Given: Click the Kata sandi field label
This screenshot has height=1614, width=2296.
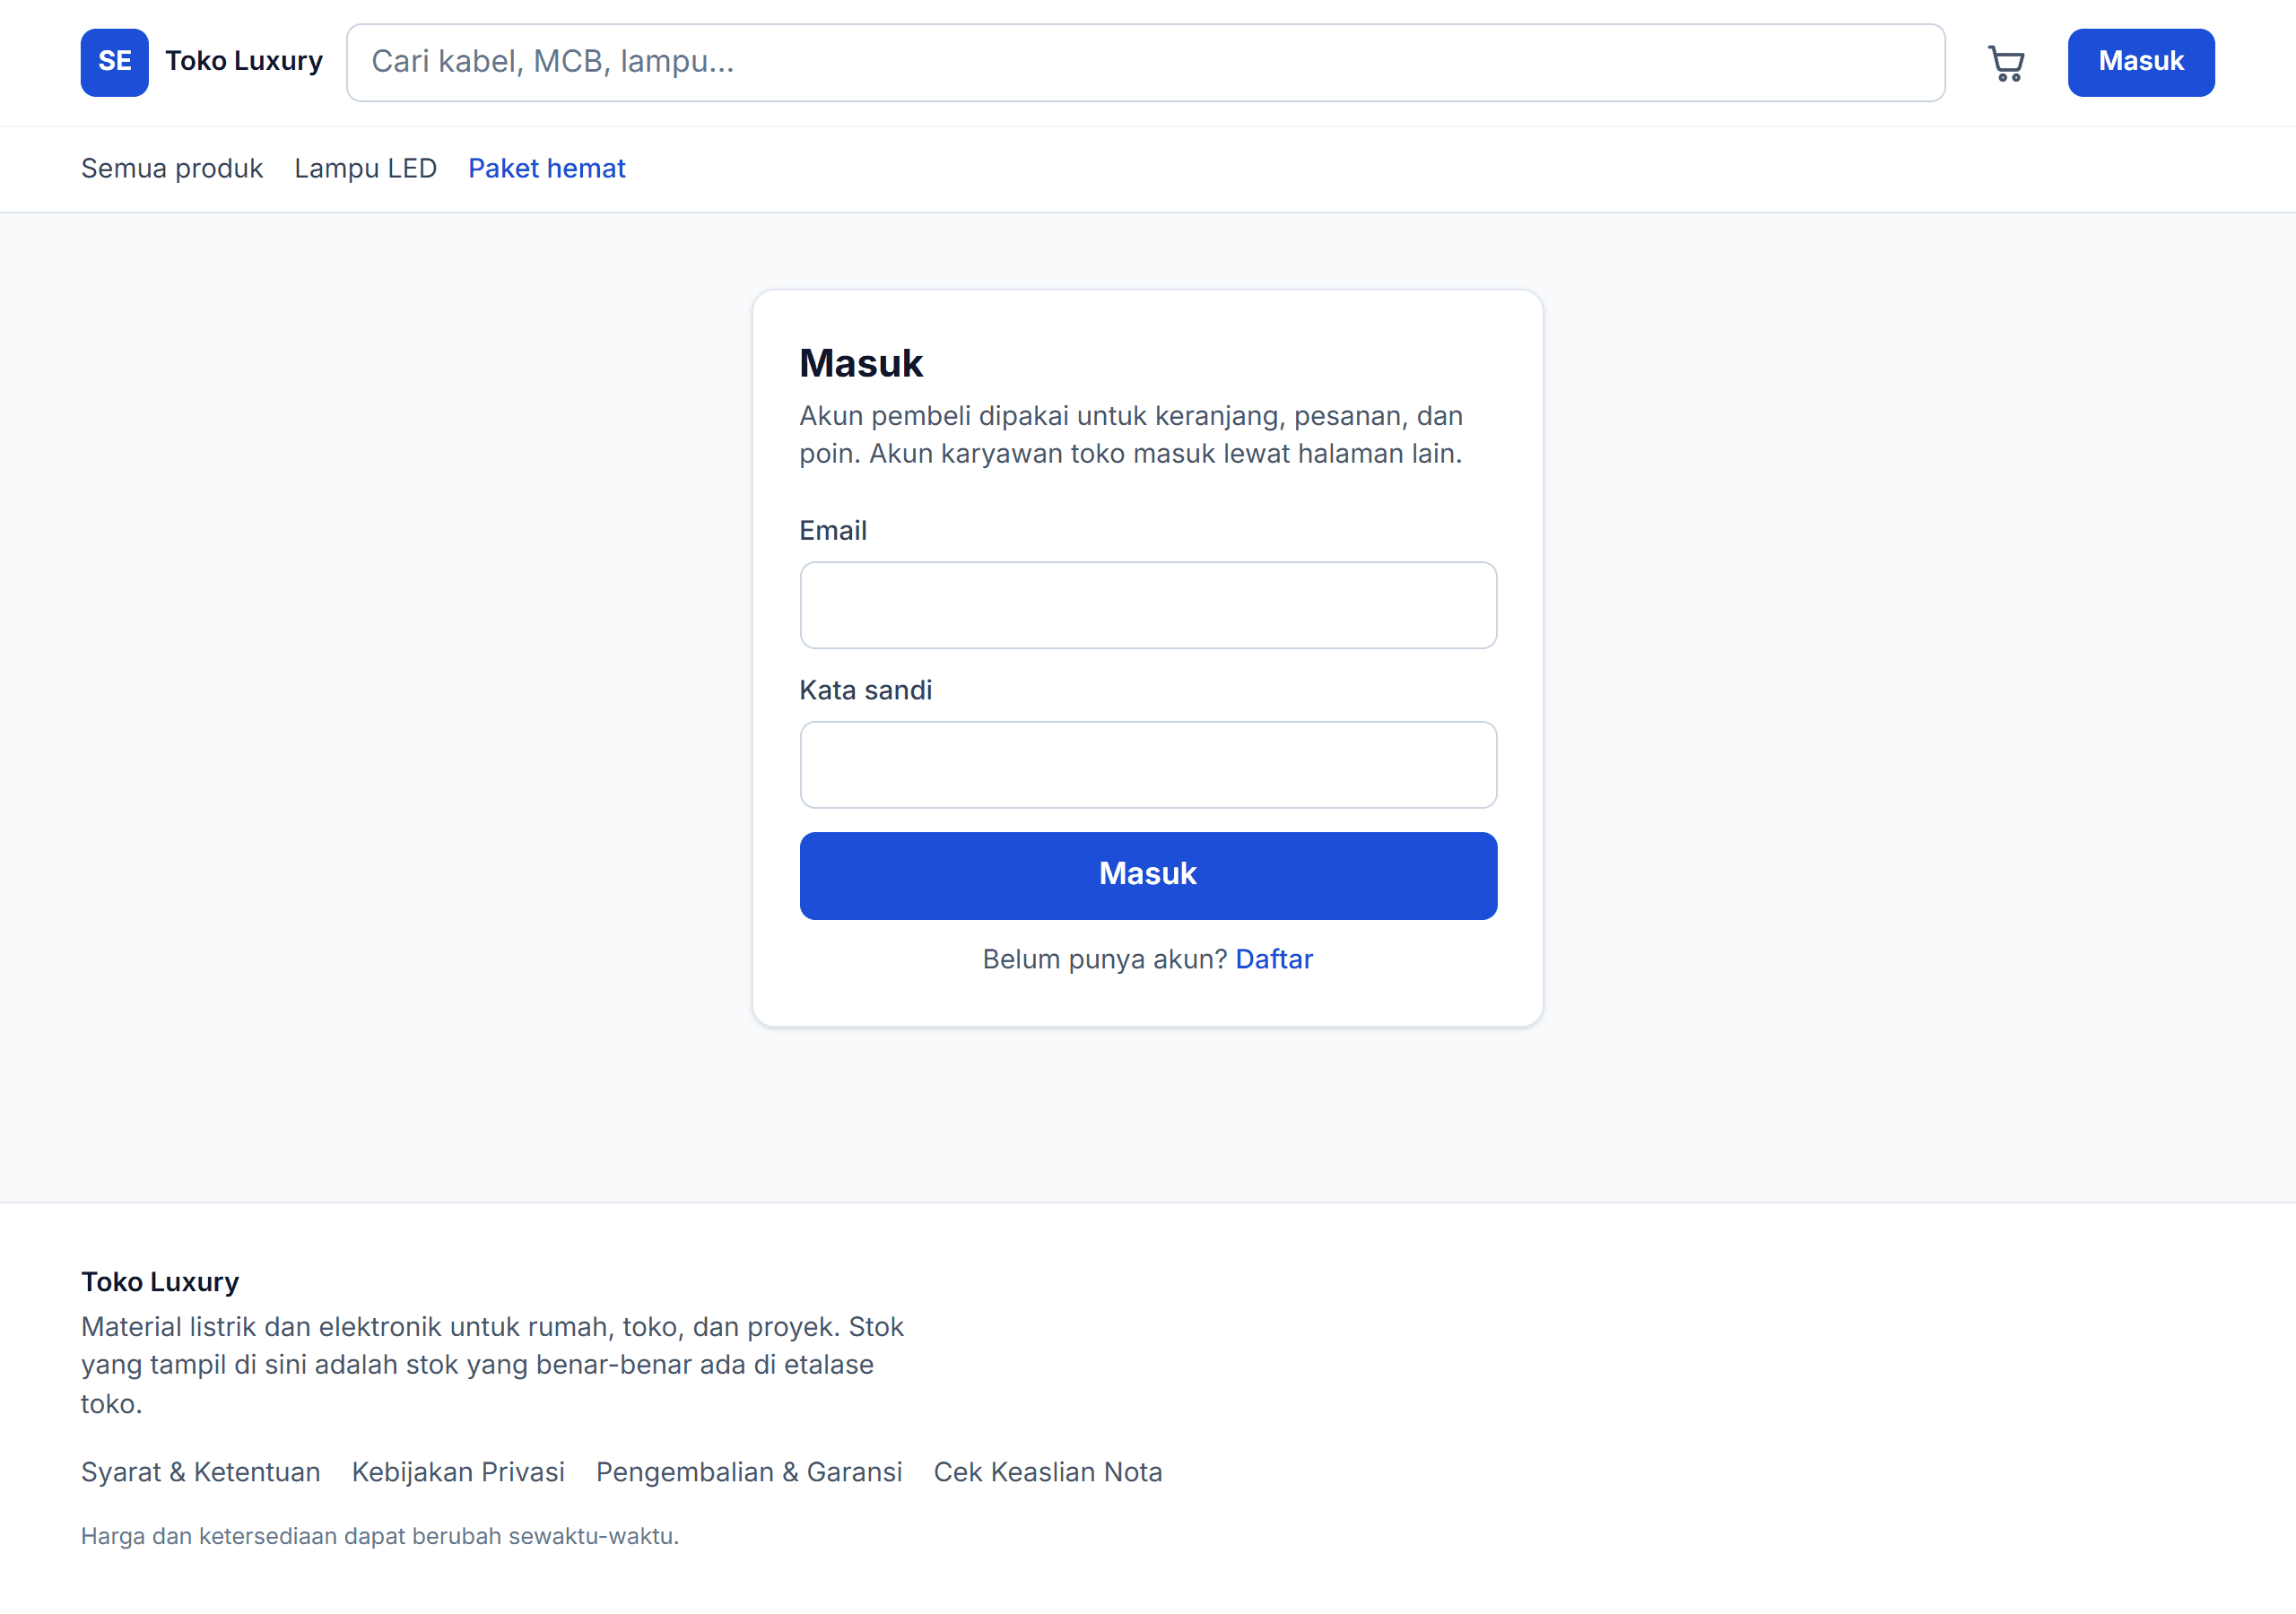Looking at the screenshot, I should [866, 690].
